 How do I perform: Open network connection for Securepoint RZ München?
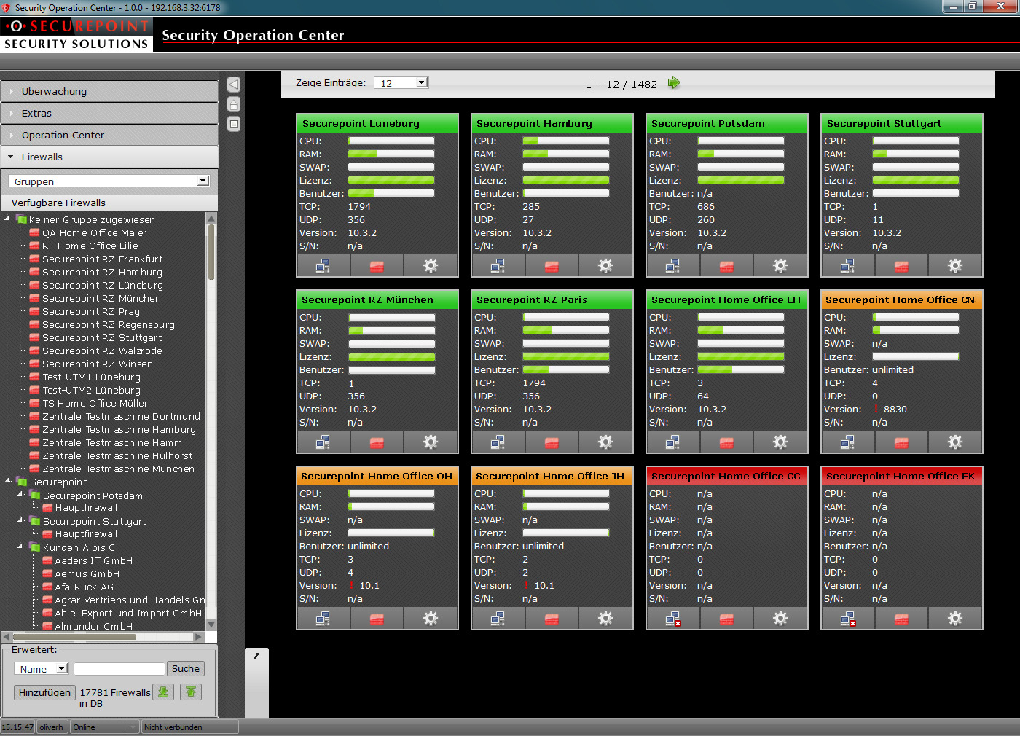323,442
